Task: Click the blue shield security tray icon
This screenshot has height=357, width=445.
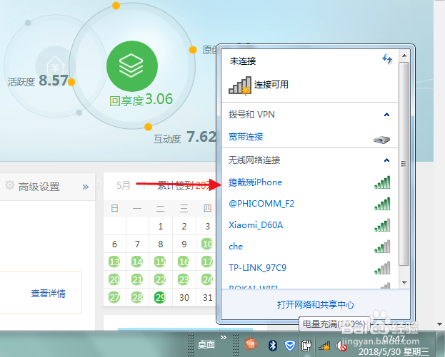Action: (x=289, y=346)
